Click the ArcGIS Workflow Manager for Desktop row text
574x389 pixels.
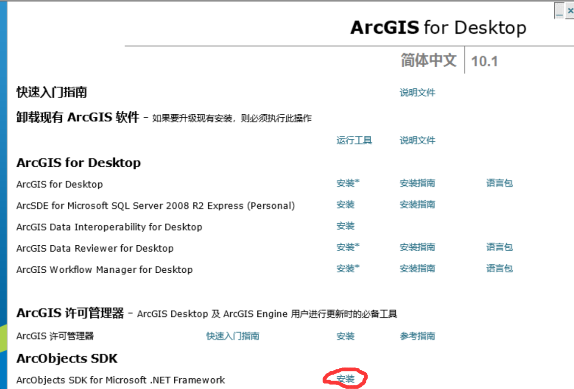click(x=104, y=270)
